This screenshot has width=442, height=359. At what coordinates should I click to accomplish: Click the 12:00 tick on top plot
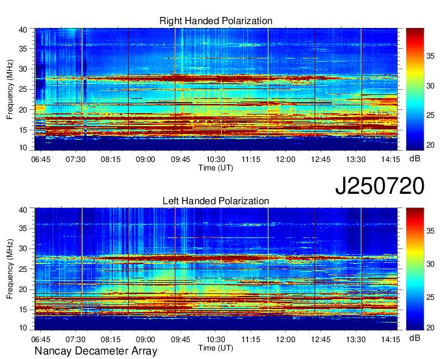(285, 159)
